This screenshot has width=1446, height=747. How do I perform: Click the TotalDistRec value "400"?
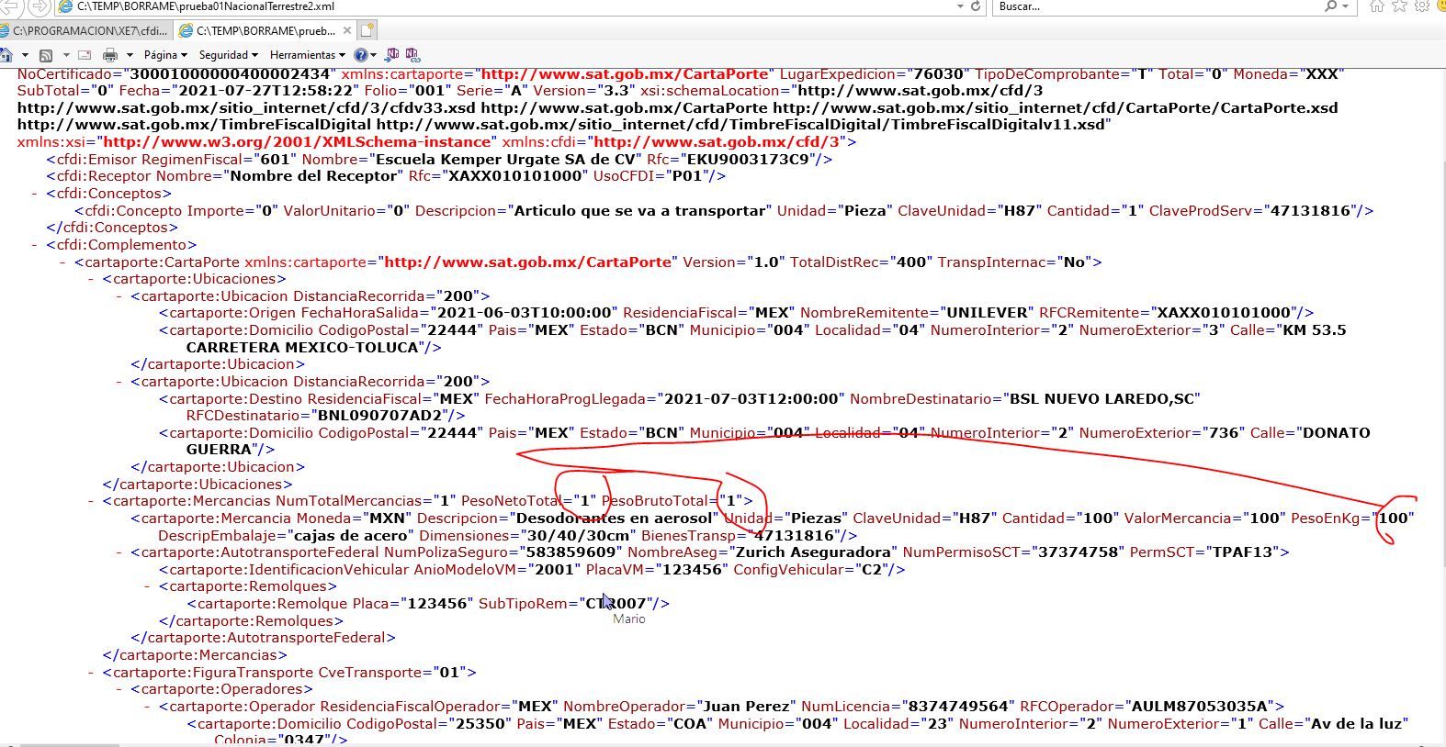(x=911, y=262)
